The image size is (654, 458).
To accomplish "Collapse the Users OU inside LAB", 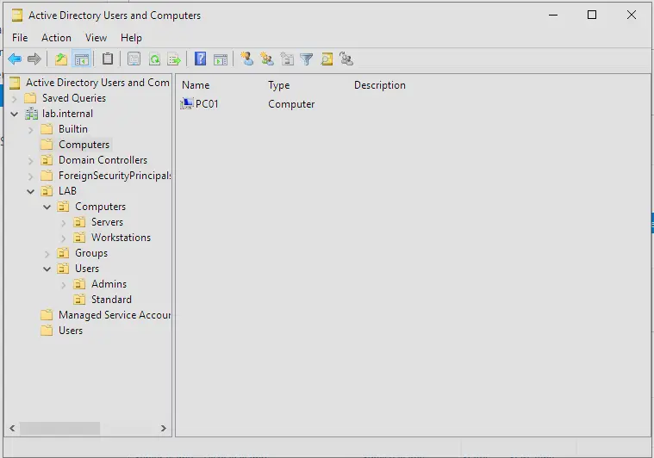I will tap(47, 269).
